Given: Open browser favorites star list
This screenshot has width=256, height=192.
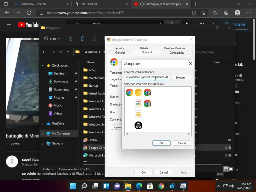Looking at the screenshot, I should tap(215, 13).
